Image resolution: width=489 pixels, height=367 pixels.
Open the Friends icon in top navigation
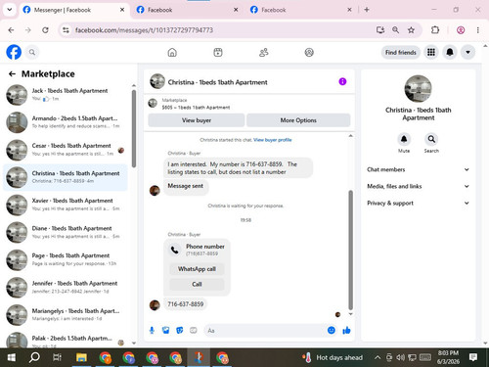click(263, 52)
